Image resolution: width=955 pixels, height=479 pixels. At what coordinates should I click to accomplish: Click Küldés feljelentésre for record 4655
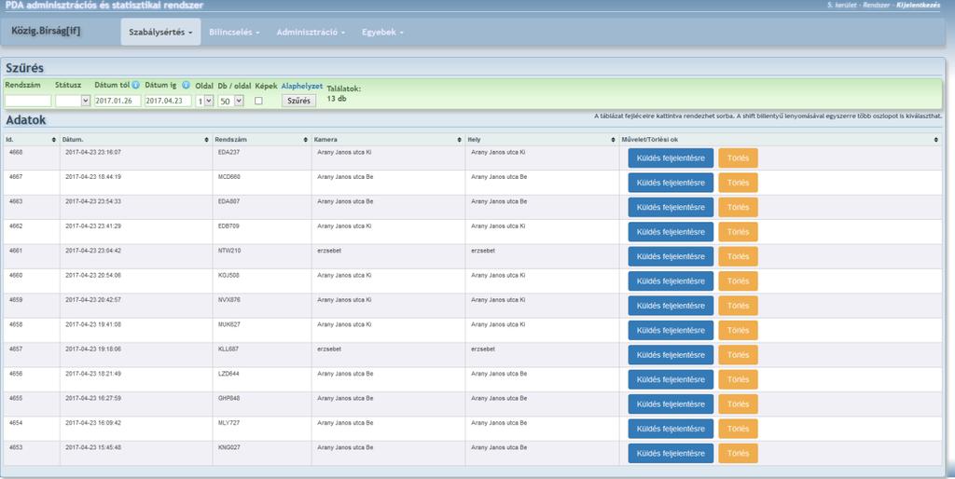(671, 404)
